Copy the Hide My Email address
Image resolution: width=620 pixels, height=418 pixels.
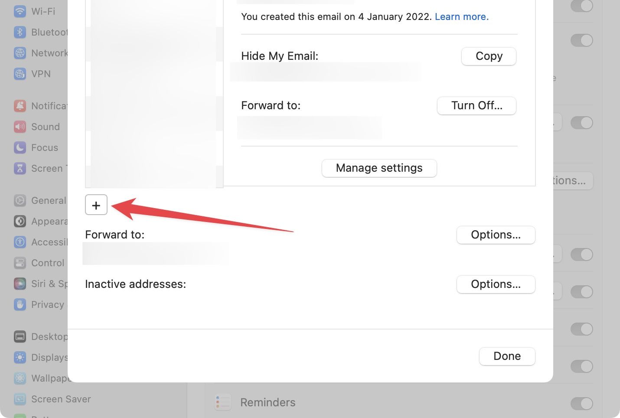(x=489, y=56)
